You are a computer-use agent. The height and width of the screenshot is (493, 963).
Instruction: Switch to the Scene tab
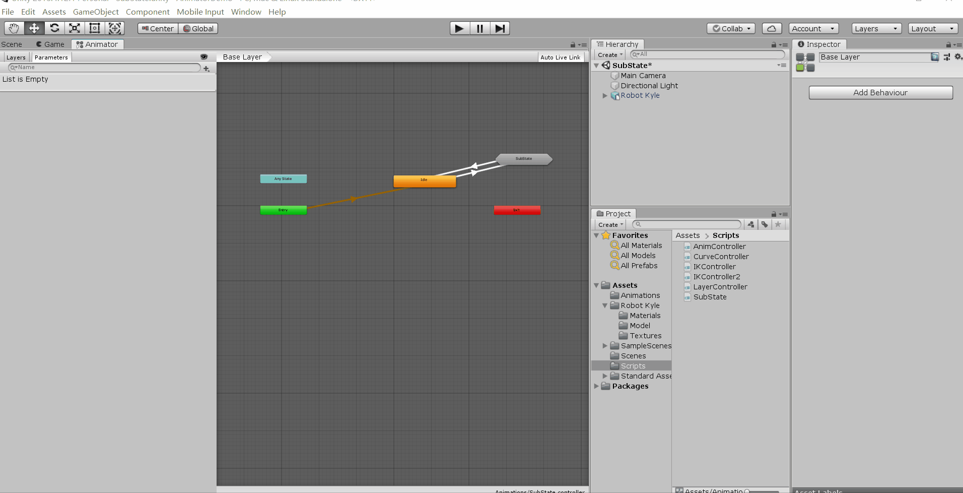[x=12, y=44]
